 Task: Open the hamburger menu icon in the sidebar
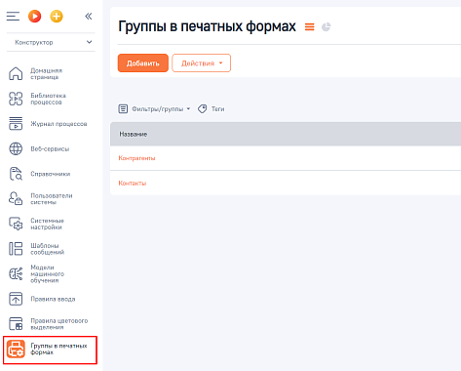tap(13, 16)
